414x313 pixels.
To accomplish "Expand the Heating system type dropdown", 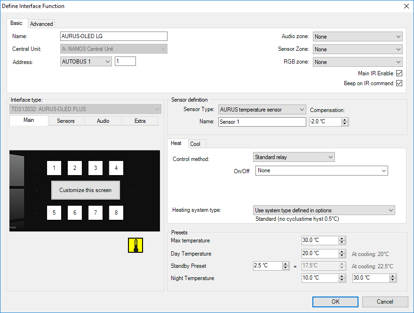I will (324, 210).
